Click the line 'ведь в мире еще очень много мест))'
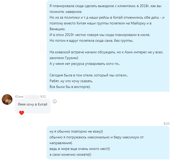172x162 pixels. (80, 149)
